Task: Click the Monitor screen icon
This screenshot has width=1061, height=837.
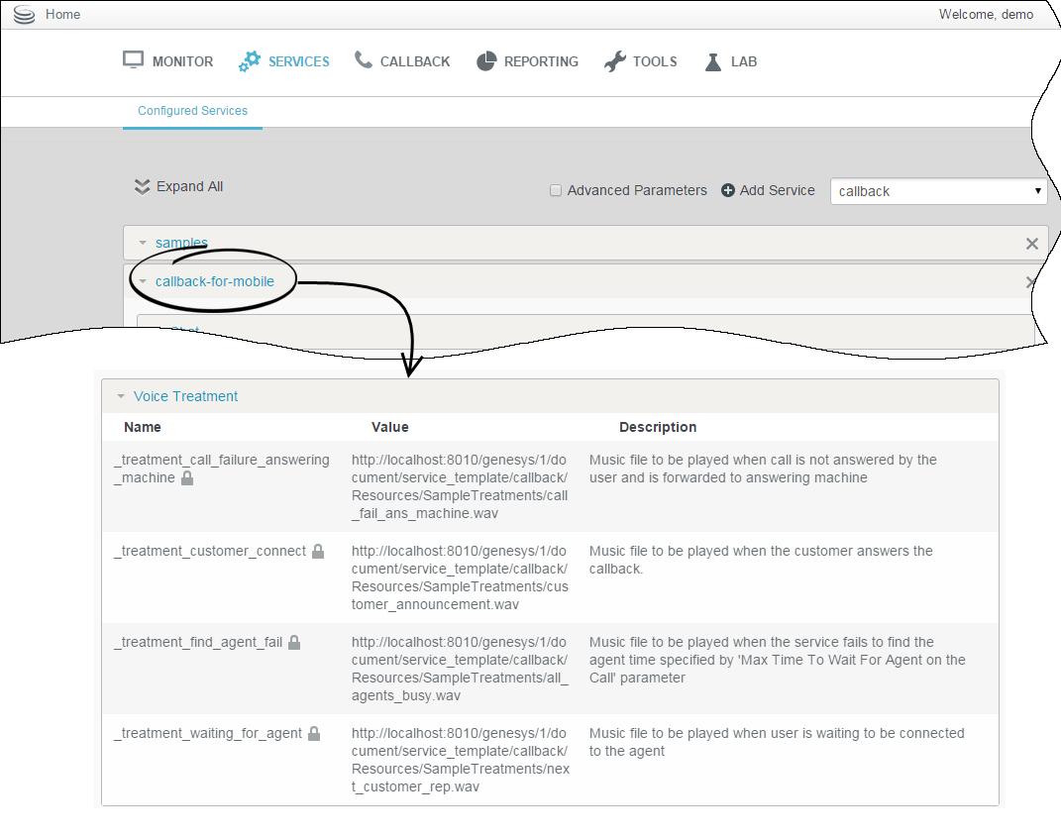Action: (133, 60)
